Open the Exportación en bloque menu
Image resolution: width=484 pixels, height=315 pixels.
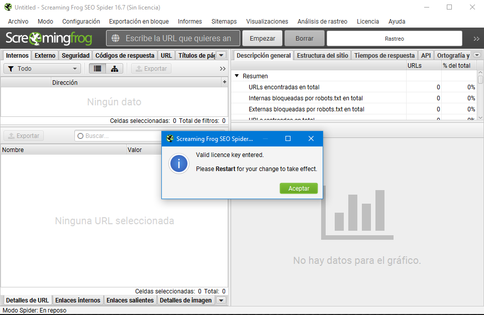[x=139, y=21]
